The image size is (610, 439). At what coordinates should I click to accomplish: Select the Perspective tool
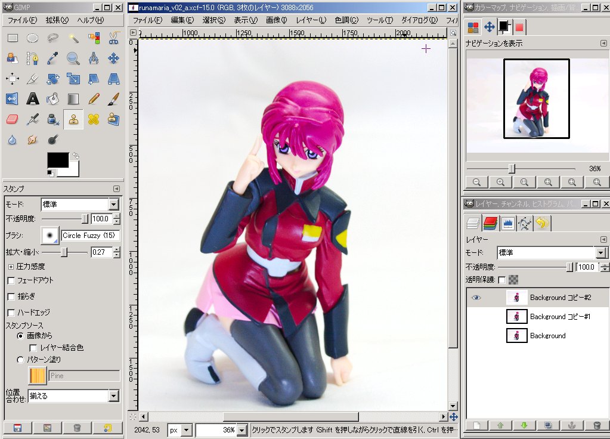point(114,79)
